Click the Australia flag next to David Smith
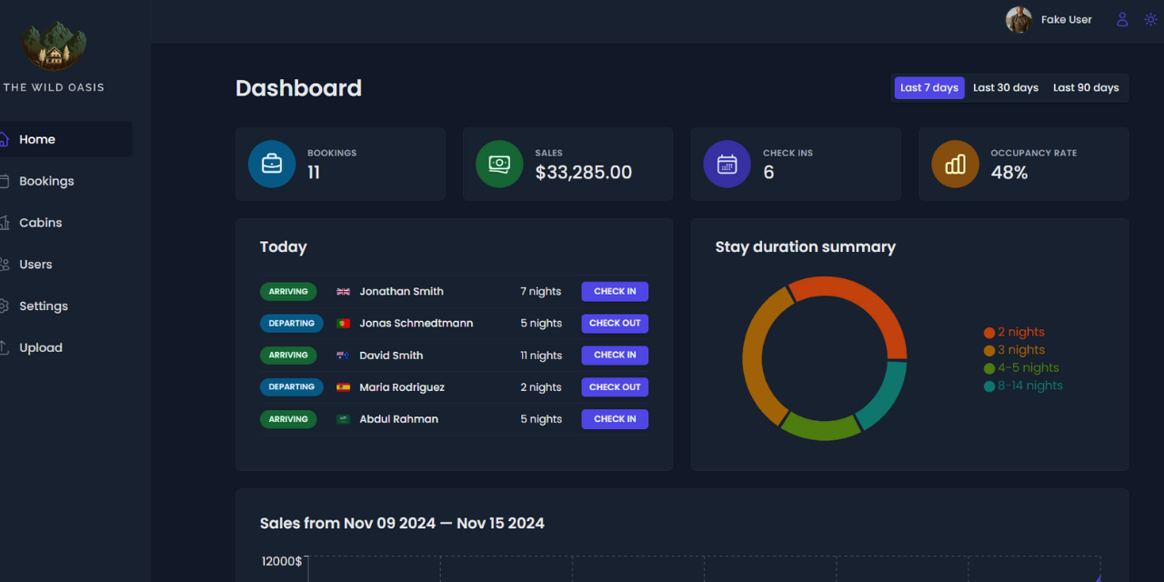 [x=343, y=356]
